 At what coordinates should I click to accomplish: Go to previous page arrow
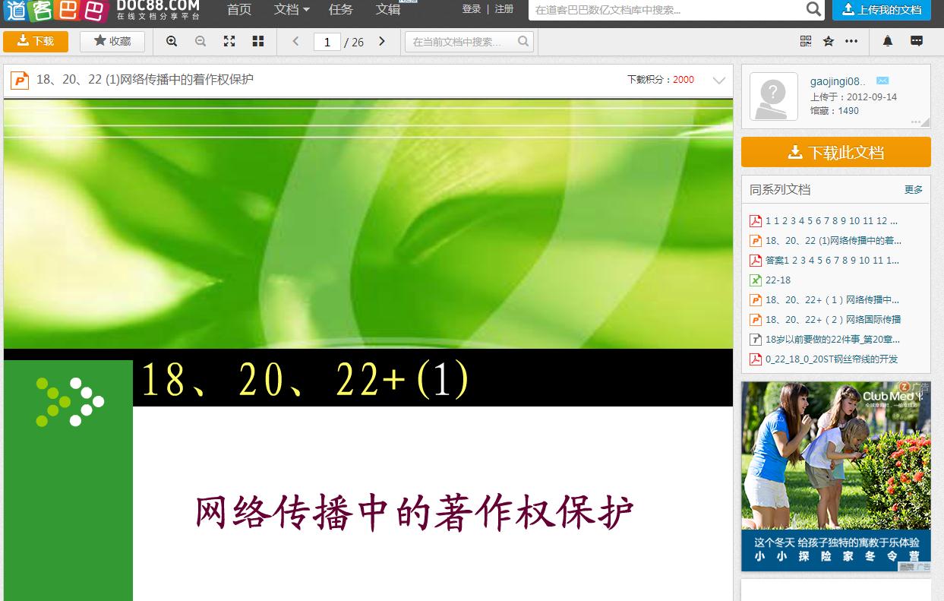tap(296, 41)
